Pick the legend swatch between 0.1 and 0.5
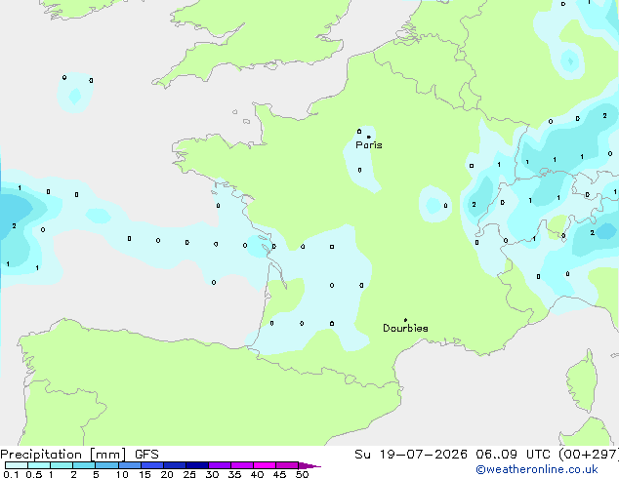The width and height of the screenshot is (619, 478). (17, 465)
